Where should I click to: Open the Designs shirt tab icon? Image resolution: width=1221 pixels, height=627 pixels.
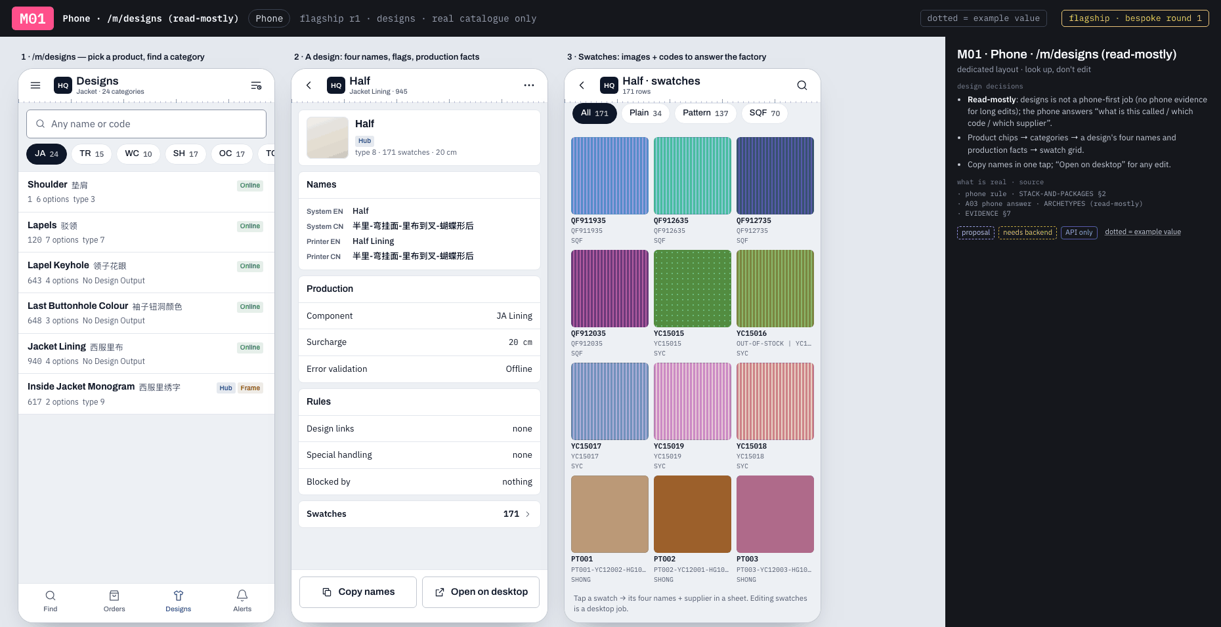coord(179,596)
